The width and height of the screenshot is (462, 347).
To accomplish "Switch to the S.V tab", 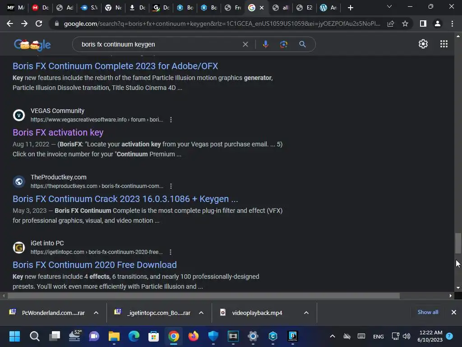I will click(89, 8).
